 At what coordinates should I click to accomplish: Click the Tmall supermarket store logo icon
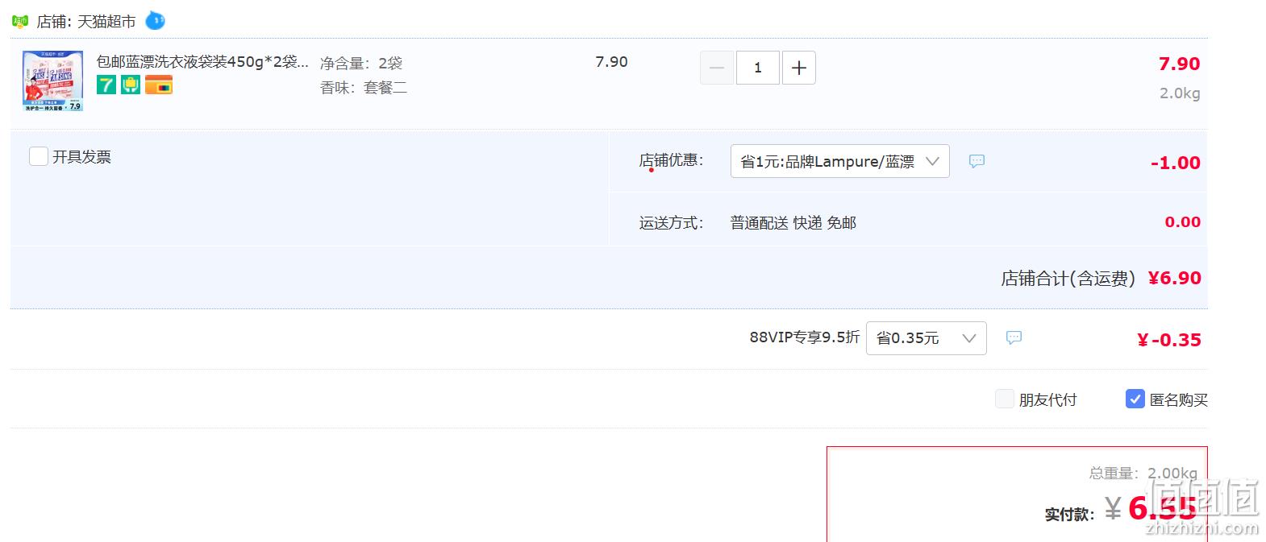[20, 21]
